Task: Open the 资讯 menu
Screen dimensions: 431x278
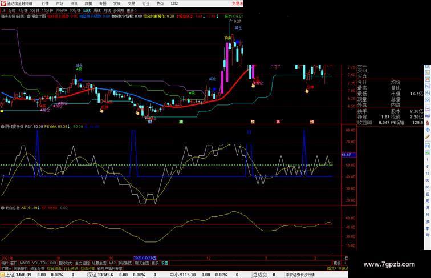Action: pyautogui.click(x=74, y=3)
